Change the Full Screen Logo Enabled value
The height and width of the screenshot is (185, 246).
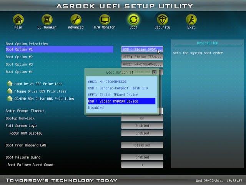coord(142,126)
